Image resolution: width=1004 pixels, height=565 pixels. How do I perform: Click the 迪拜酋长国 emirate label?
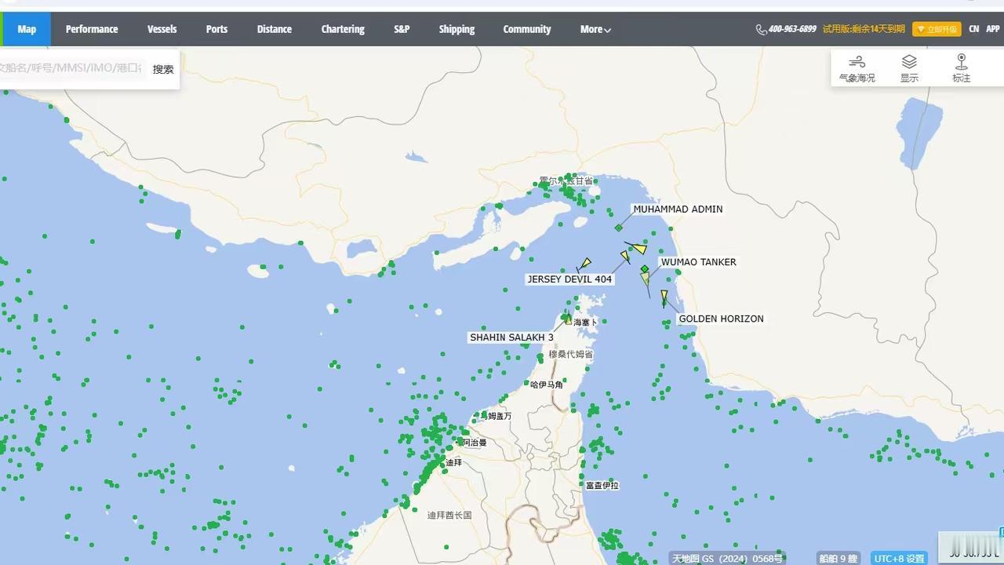(449, 516)
